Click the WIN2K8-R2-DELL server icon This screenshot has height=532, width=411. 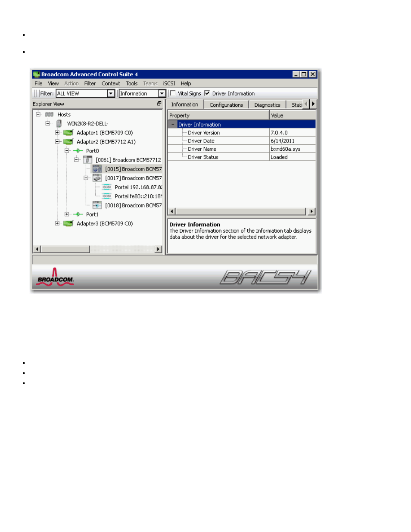point(59,124)
